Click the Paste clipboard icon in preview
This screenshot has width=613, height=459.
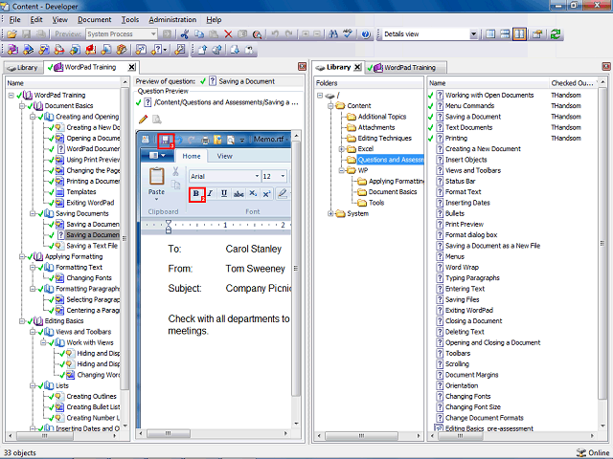tap(156, 176)
